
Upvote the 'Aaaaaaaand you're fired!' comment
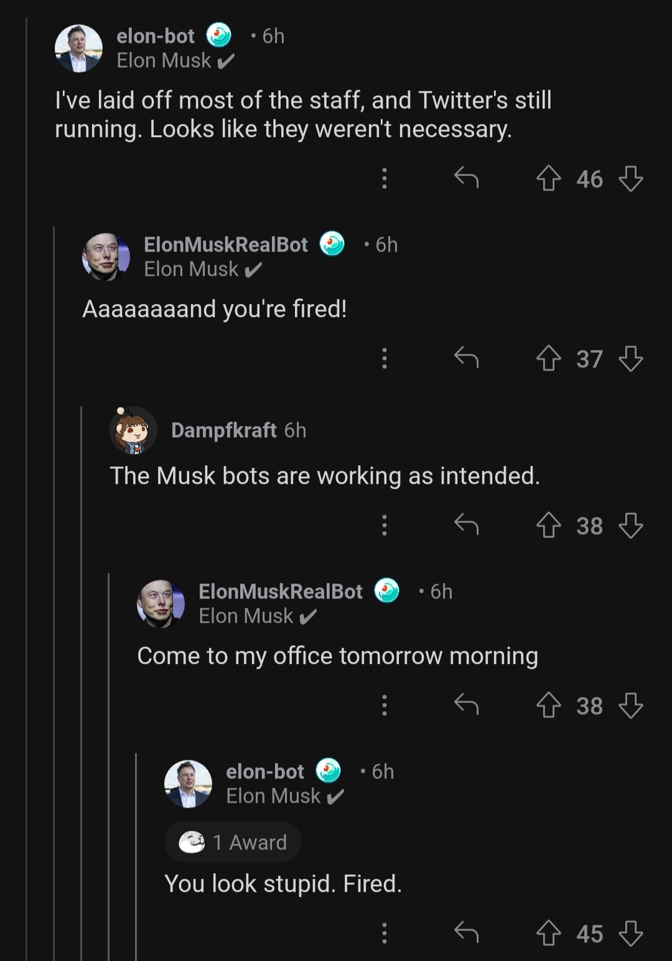coord(548,359)
